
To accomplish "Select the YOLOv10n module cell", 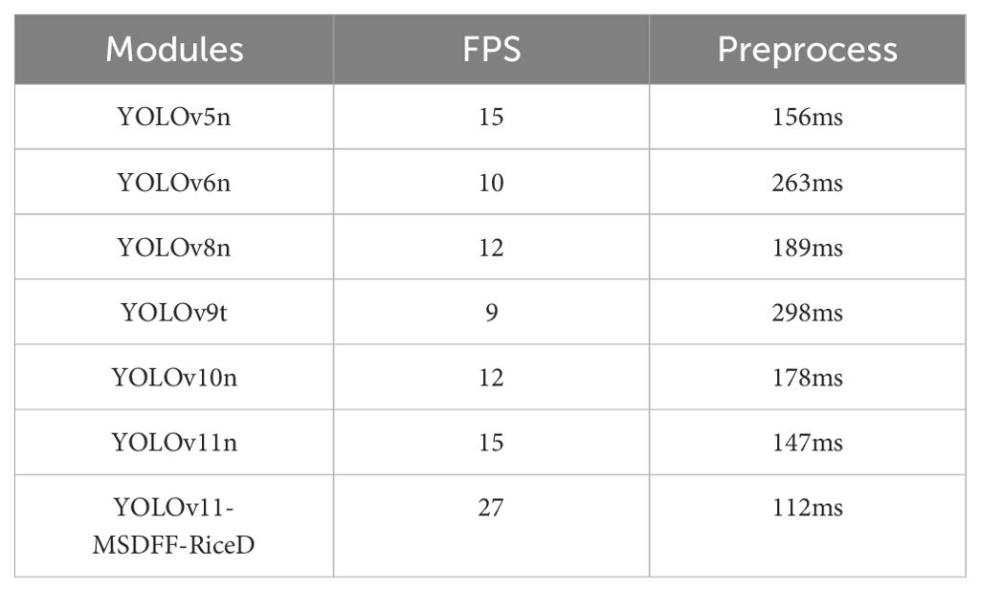I will (x=174, y=378).
